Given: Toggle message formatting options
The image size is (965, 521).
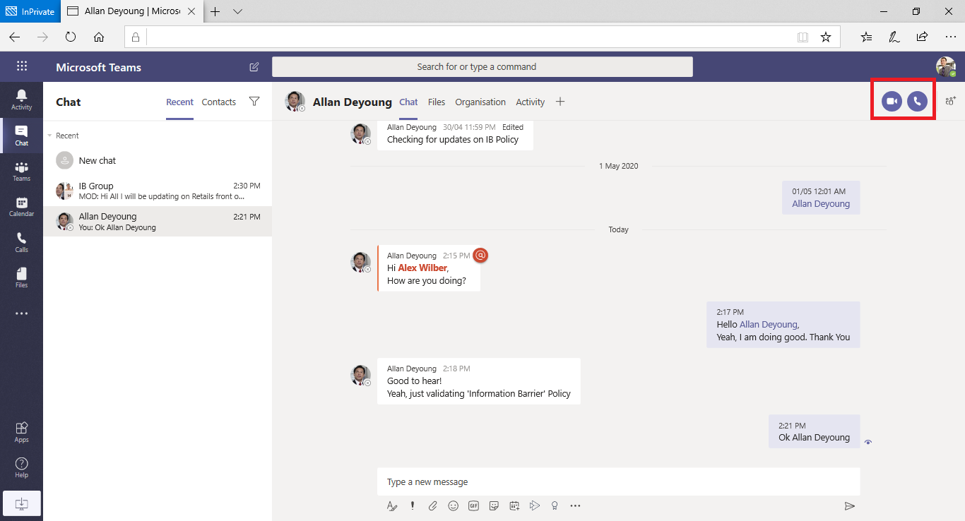Looking at the screenshot, I should [x=392, y=505].
